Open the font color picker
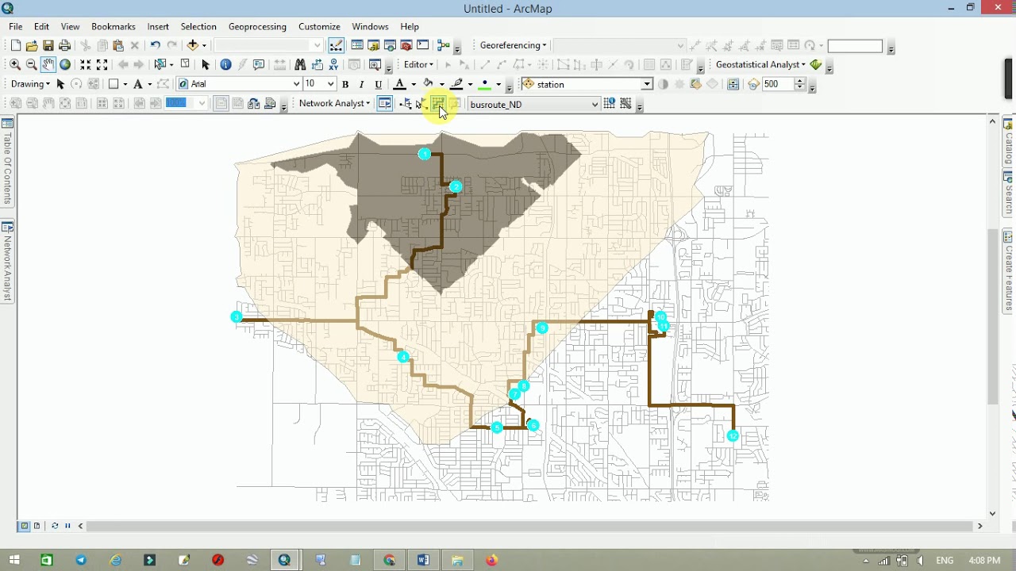This screenshot has height=571, width=1016. [400, 84]
